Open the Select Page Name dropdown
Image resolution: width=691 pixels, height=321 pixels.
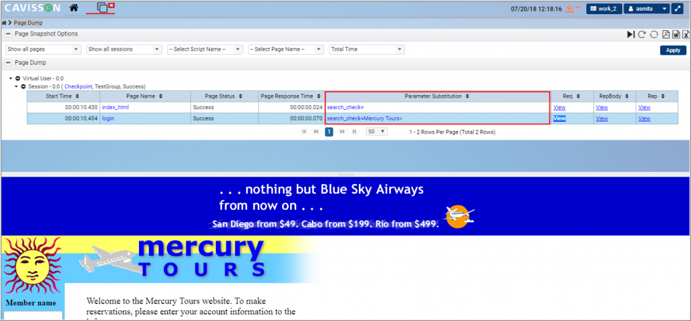click(x=286, y=49)
